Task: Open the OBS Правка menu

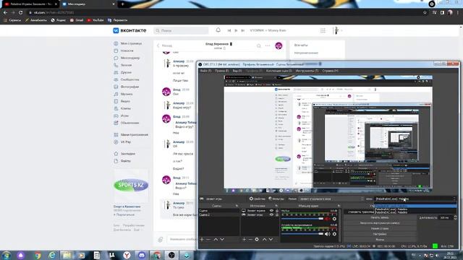Action: 221,71
